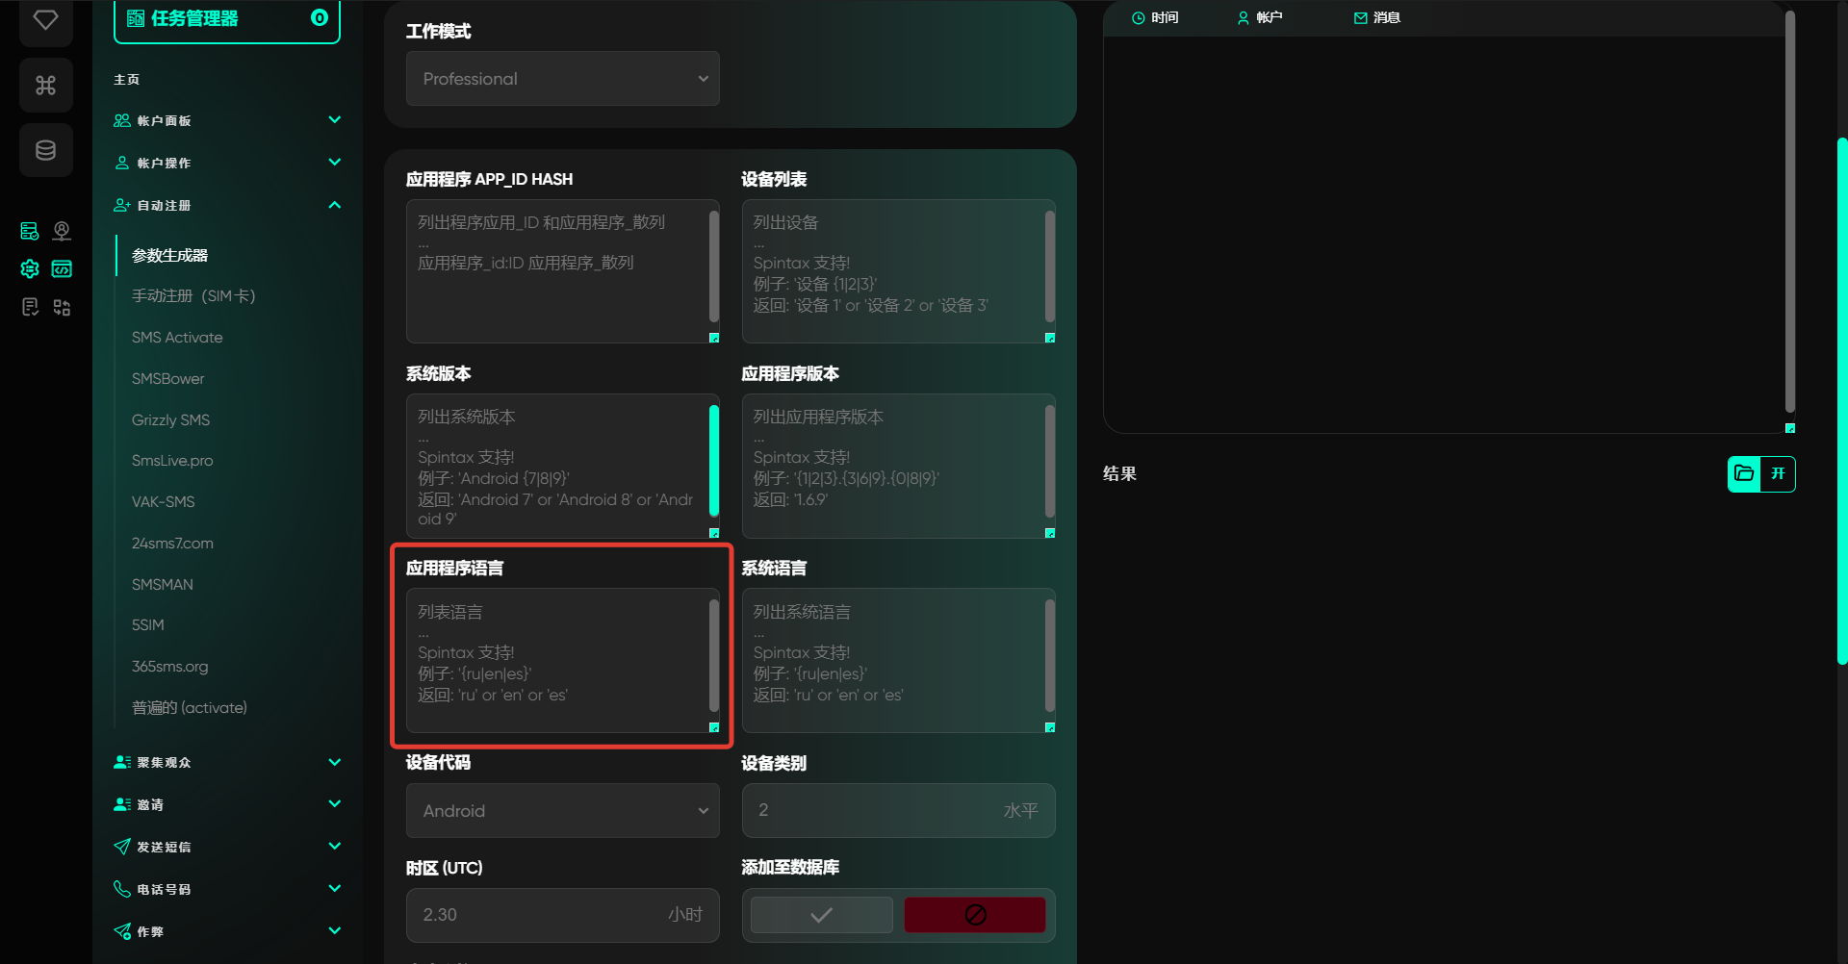Click the 系统版本 textarea scrollbar
Viewport: 1848px width, 964px height.
(x=714, y=461)
